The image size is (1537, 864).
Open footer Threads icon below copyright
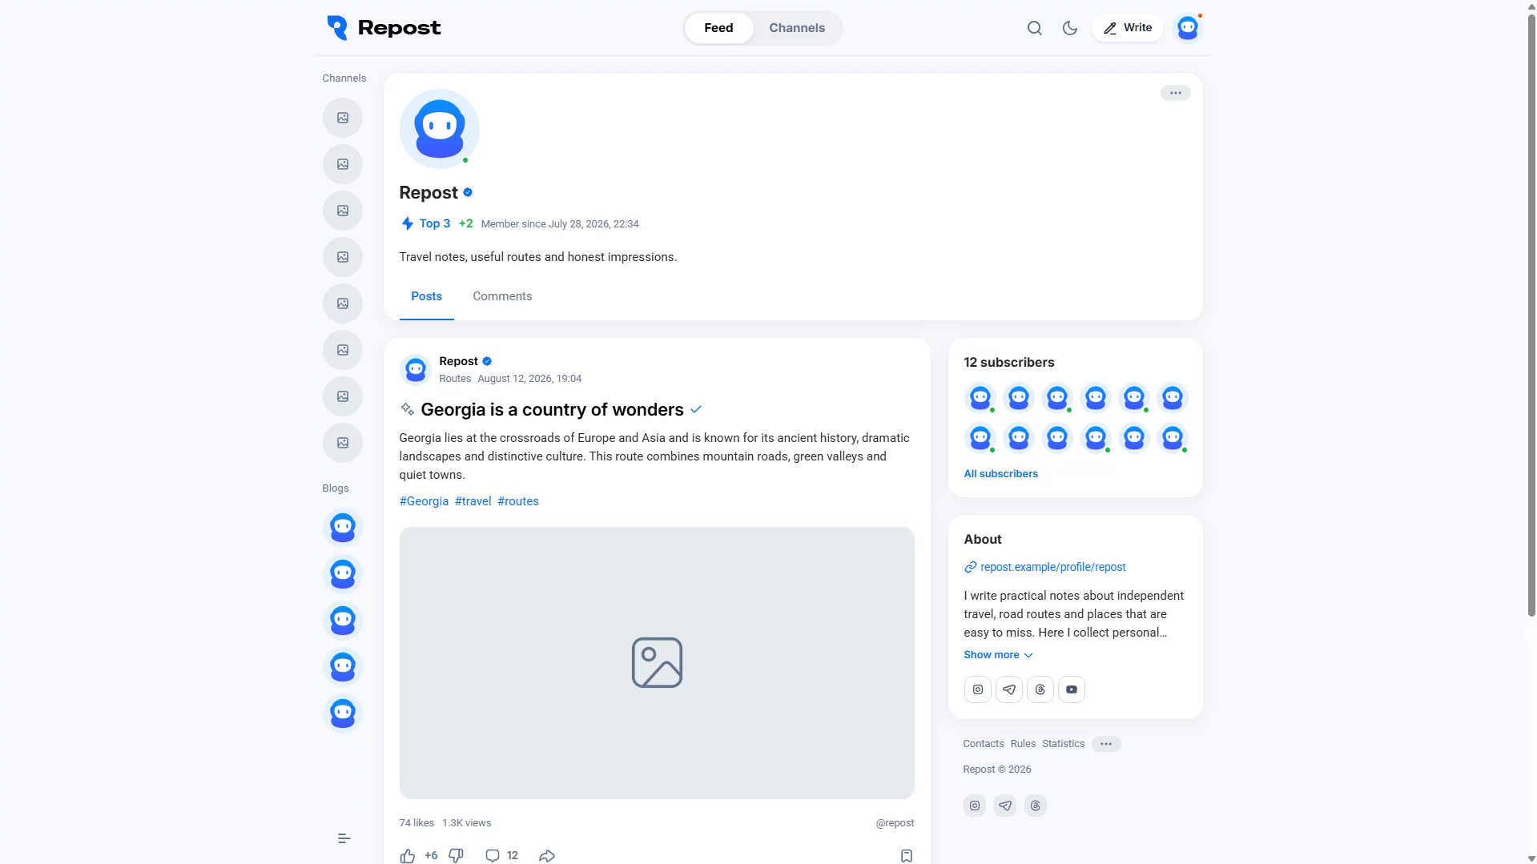coord(1035,806)
